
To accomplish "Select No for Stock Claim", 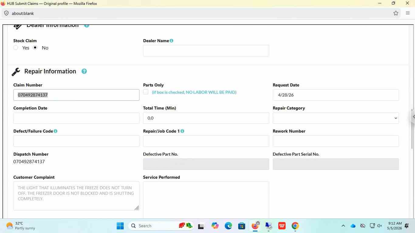I will (x=35, y=48).
